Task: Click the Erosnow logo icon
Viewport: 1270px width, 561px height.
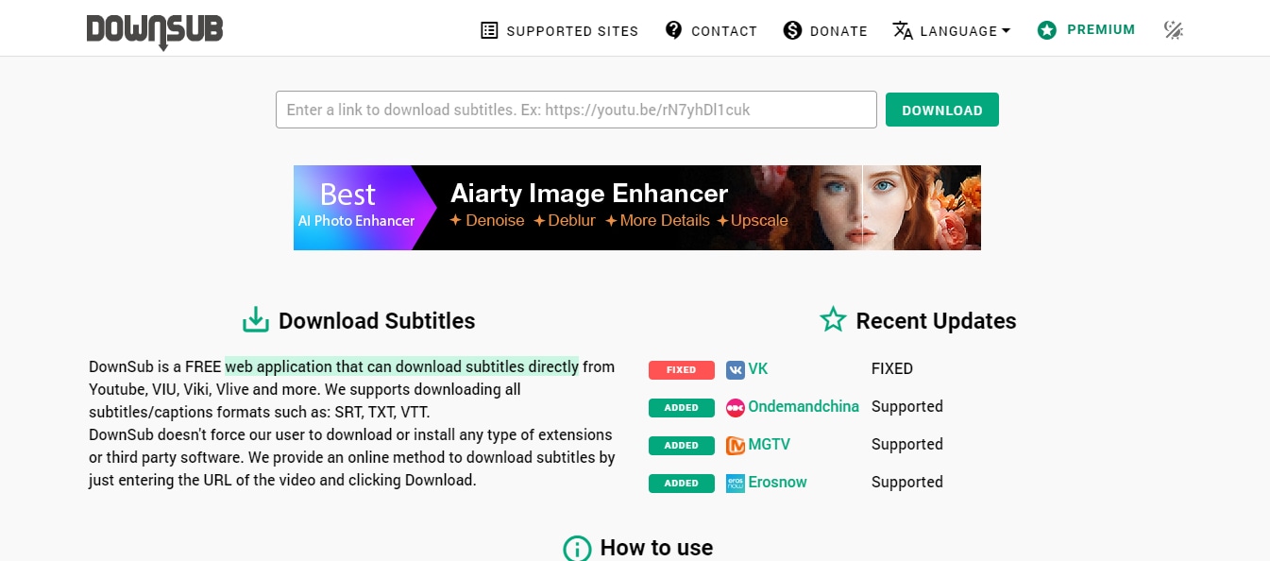Action: 735,483
